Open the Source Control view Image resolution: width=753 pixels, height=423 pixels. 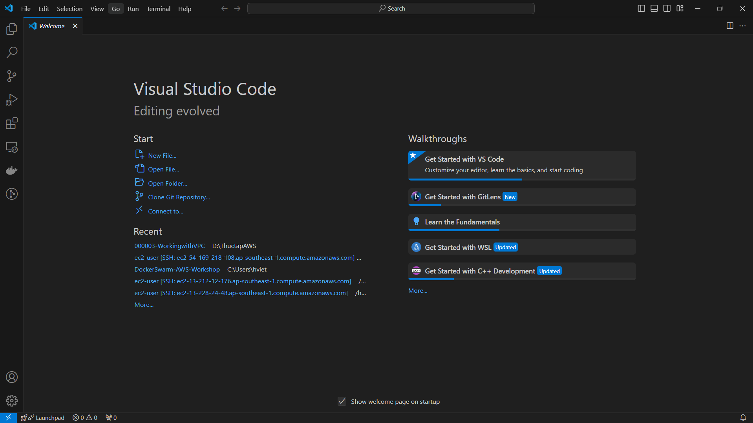pos(12,76)
